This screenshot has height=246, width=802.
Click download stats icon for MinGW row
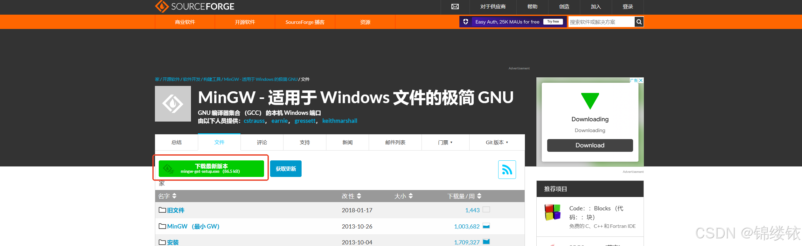click(486, 226)
